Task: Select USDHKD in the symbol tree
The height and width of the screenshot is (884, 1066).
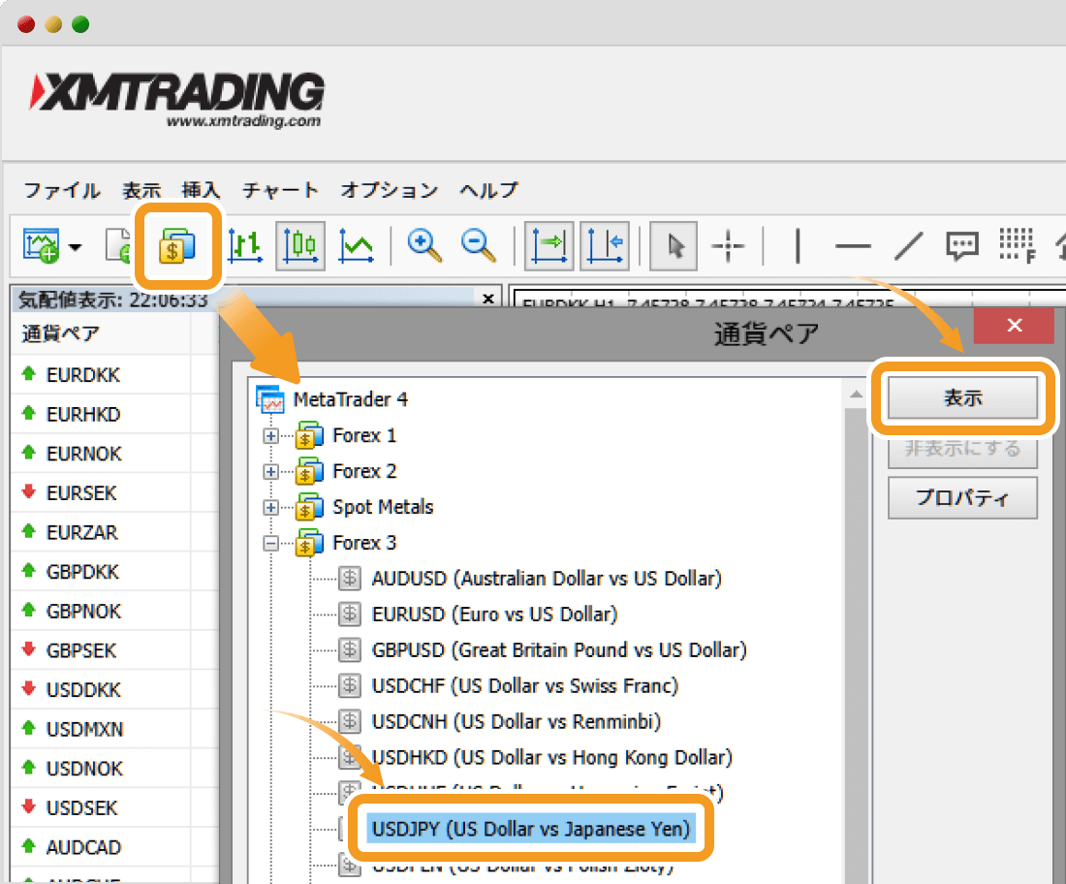Action: tap(552, 758)
